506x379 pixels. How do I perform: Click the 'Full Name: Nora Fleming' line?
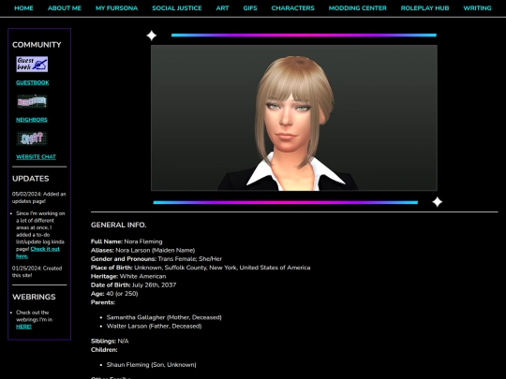[126, 241]
